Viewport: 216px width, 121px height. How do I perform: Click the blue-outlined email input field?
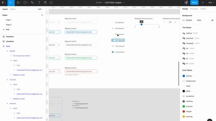(81, 32)
